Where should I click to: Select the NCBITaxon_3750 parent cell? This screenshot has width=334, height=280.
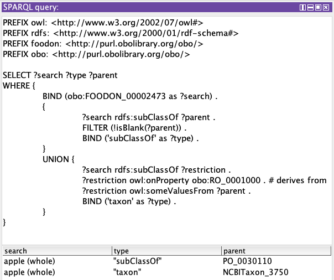point(255,272)
